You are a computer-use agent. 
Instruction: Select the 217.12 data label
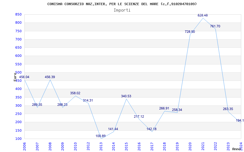pyautogui.click(x=139, y=117)
